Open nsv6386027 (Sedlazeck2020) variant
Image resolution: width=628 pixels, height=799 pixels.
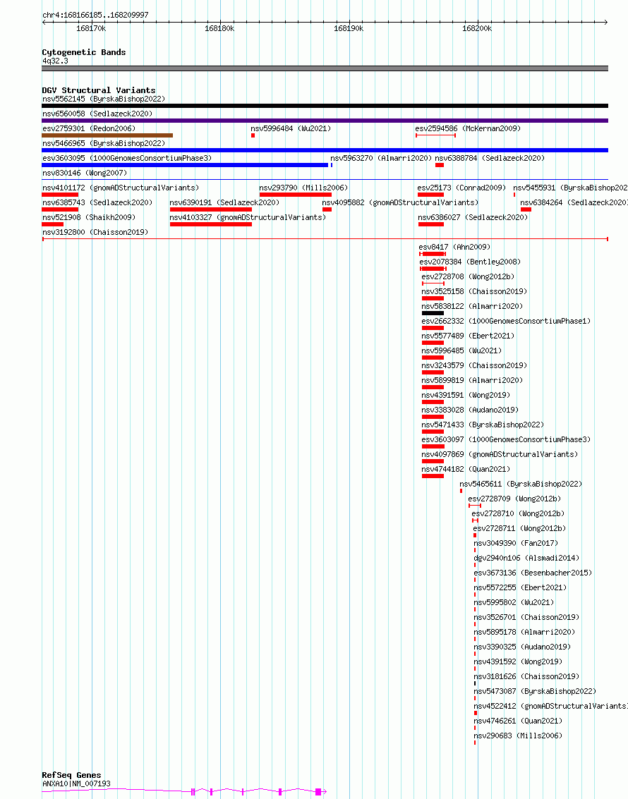click(x=473, y=217)
